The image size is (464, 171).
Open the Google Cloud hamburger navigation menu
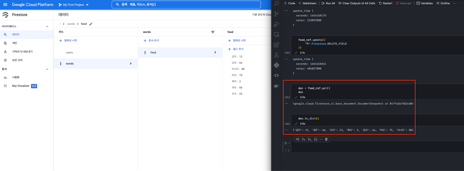tap(5, 5)
